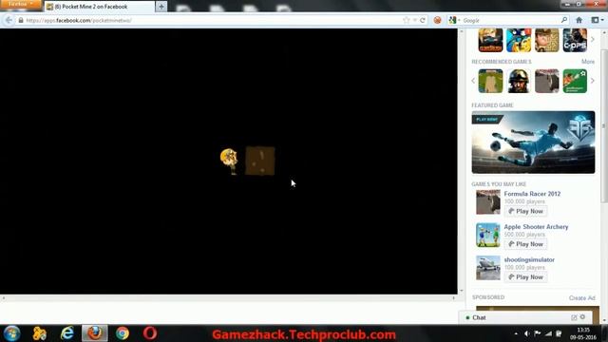
Task: Open the third recommended game icon
Action: (547, 81)
